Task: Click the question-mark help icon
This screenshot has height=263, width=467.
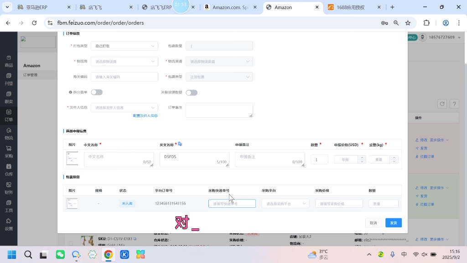Action: coord(454,104)
